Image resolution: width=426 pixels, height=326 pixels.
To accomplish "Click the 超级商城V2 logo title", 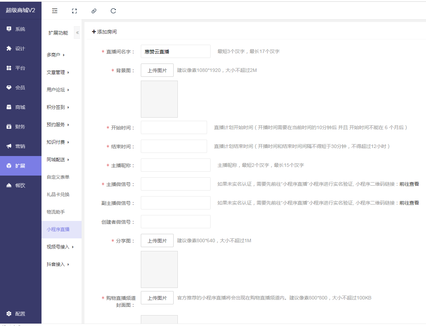I will coord(21,10).
